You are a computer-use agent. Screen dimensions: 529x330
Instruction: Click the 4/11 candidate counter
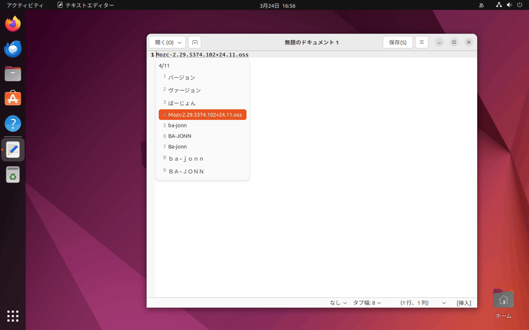coord(164,66)
